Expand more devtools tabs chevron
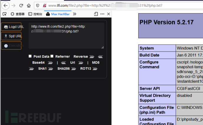This screenshot has height=125, width=203. (x=74, y=14)
